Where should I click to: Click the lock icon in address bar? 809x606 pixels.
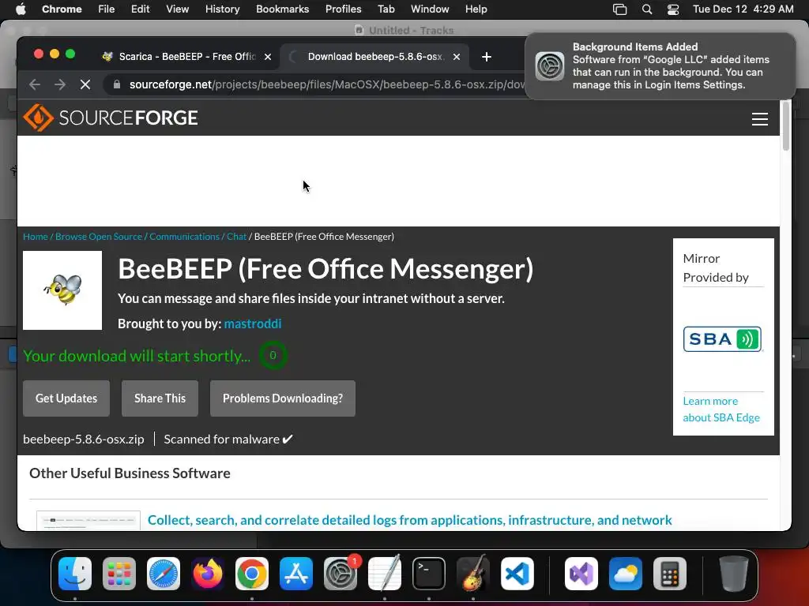(117, 84)
